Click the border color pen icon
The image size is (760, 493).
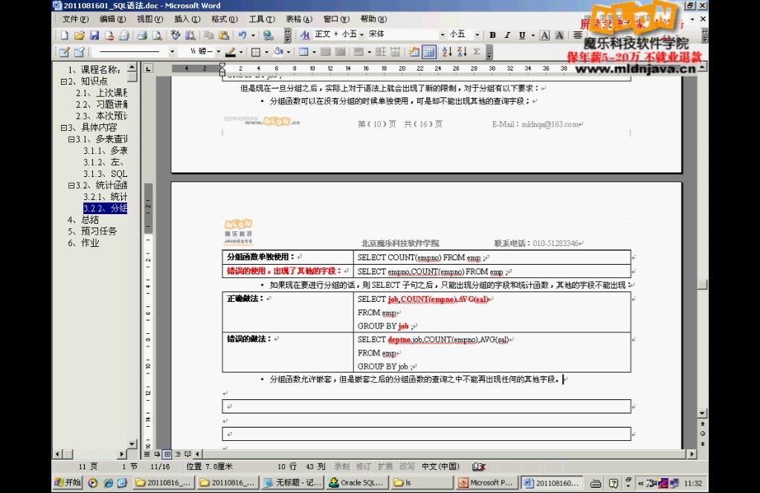(231, 52)
